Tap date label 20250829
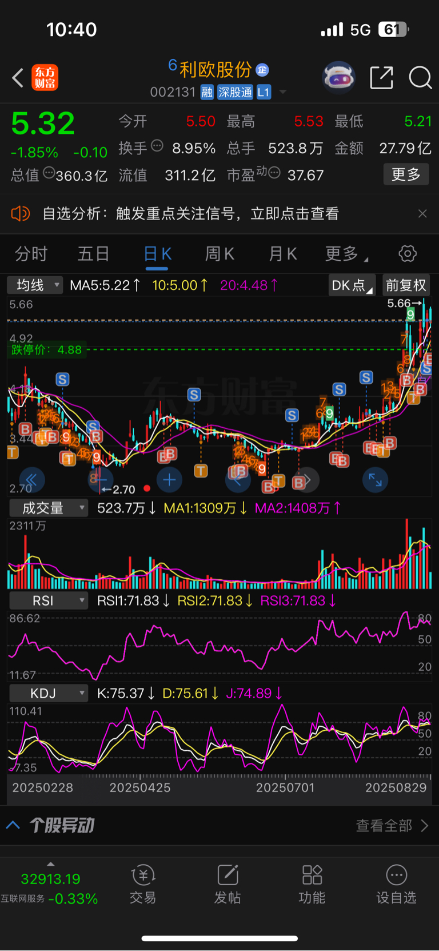This screenshot has height=951, width=439. click(x=396, y=787)
